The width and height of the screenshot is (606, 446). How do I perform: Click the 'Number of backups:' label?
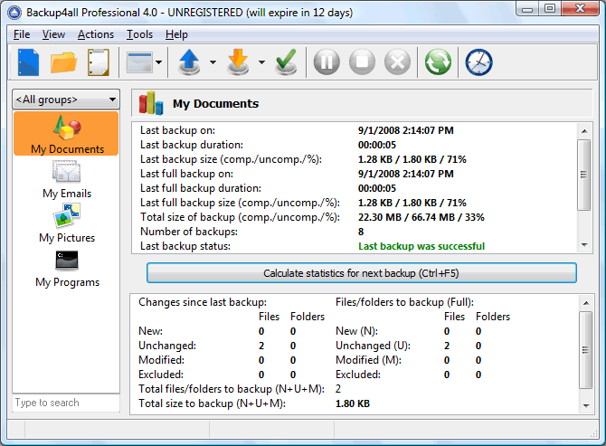click(x=189, y=232)
